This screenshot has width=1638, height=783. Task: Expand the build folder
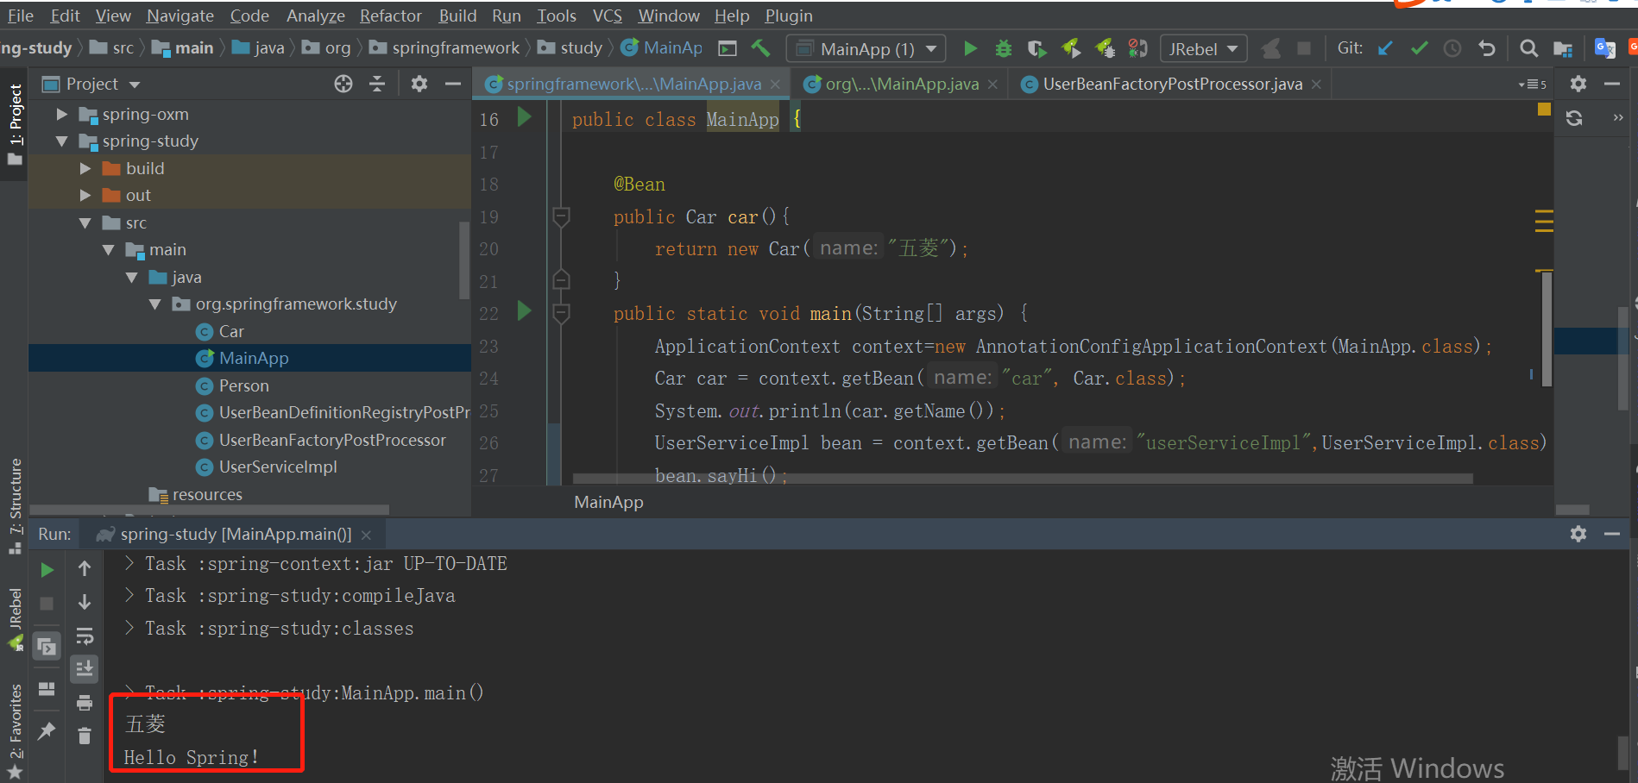tap(85, 168)
